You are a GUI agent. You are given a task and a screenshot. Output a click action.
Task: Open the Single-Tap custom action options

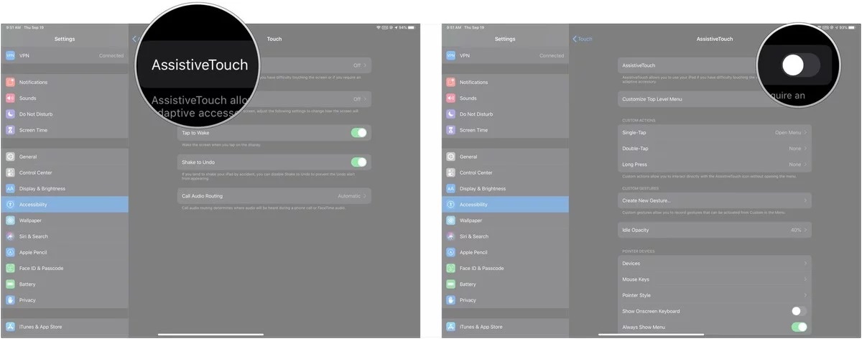[x=714, y=133]
